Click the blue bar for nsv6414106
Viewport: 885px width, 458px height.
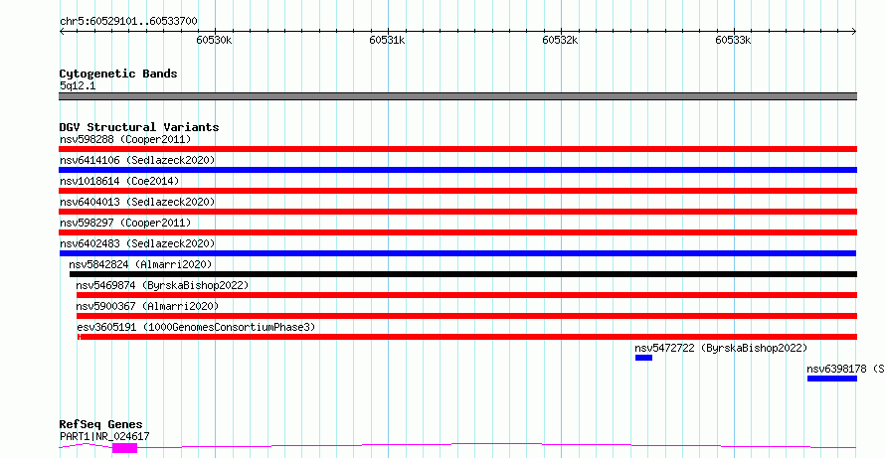tap(457, 170)
